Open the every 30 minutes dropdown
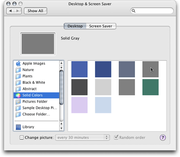Screen dimensions: 180x157 [82, 138]
